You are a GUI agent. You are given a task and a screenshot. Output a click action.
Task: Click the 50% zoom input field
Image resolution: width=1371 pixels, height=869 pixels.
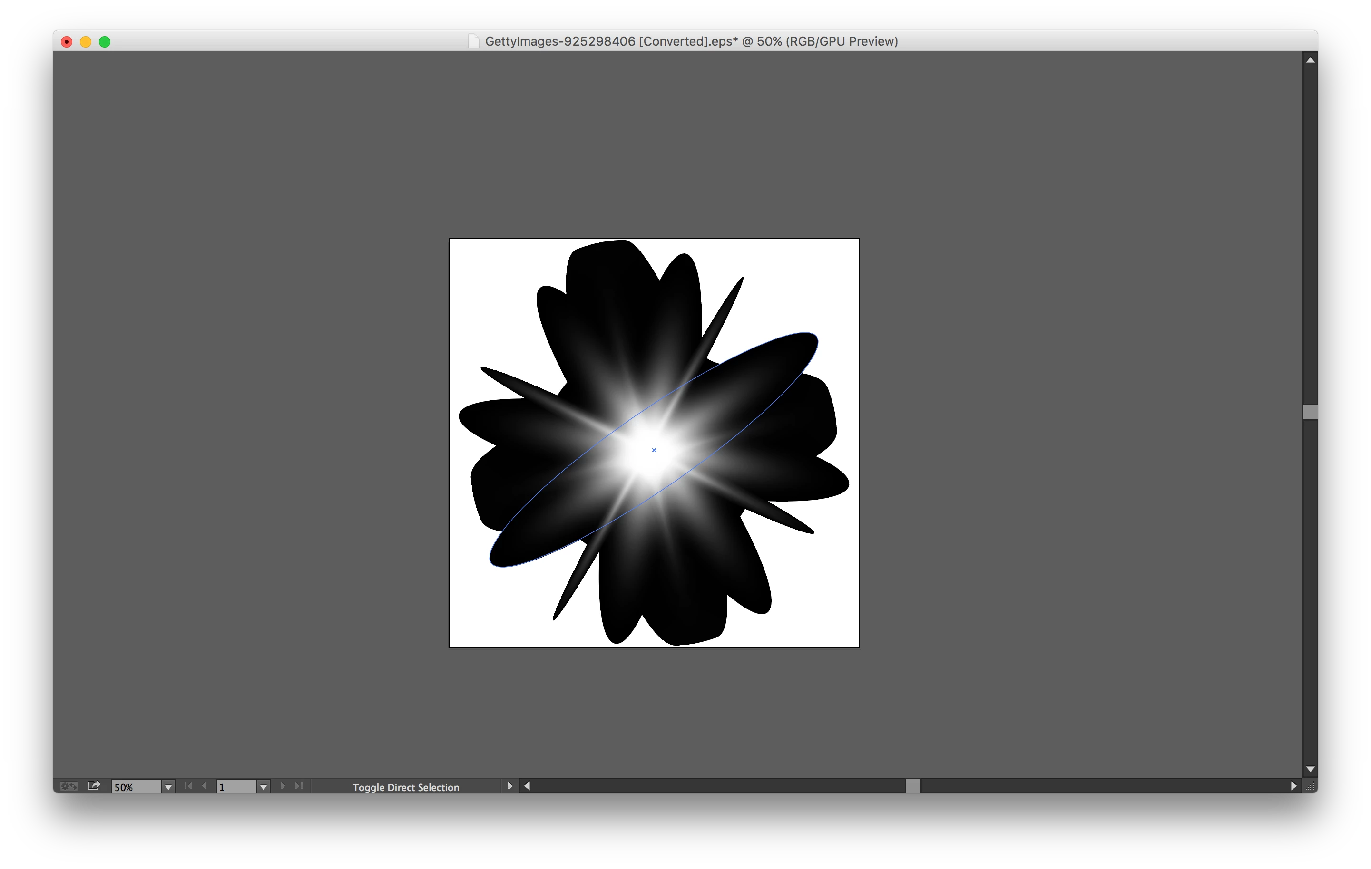click(x=136, y=787)
